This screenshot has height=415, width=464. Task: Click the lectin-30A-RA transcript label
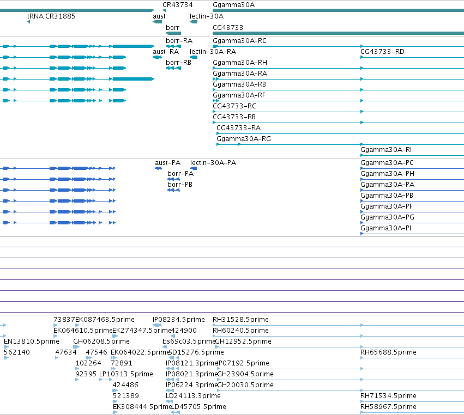(x=213, y=51)
